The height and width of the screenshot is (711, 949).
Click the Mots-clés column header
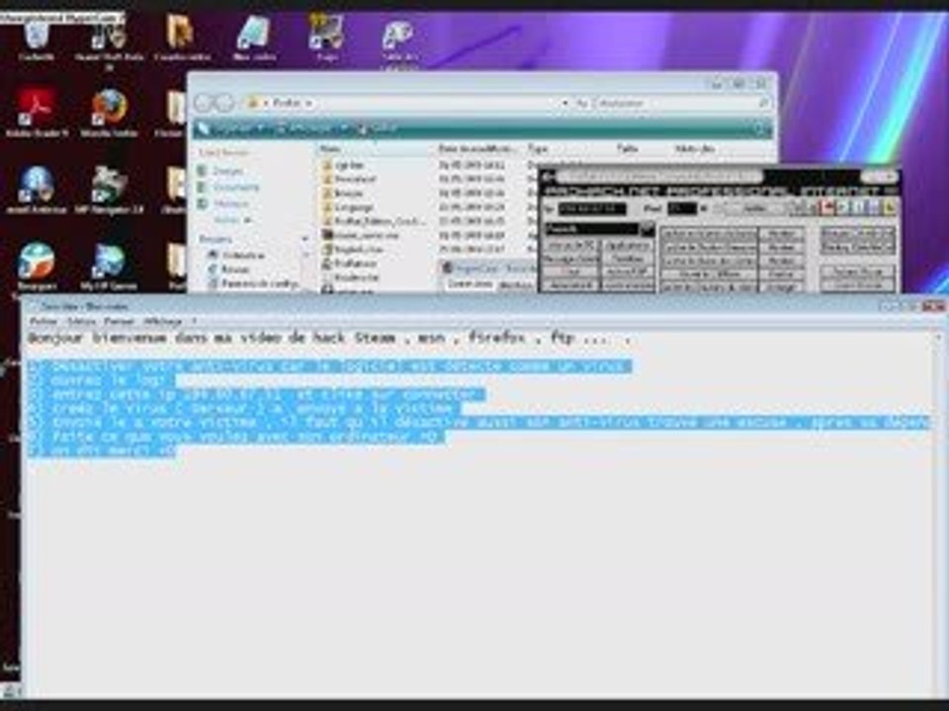point(696,148)
